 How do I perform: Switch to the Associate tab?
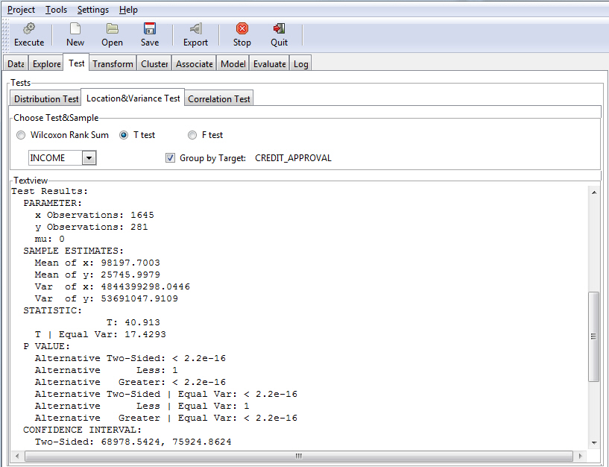click(195, 63)
